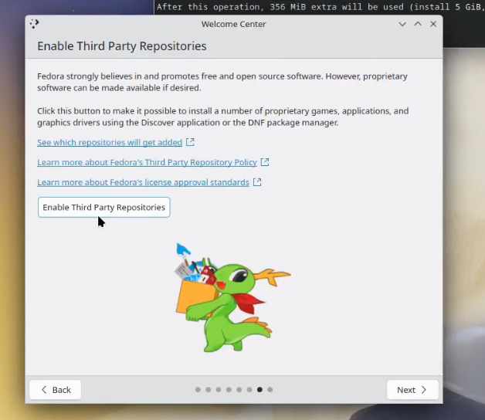Click paragraph 'Fedora strongly believes in and promotes'

(222, 82)
